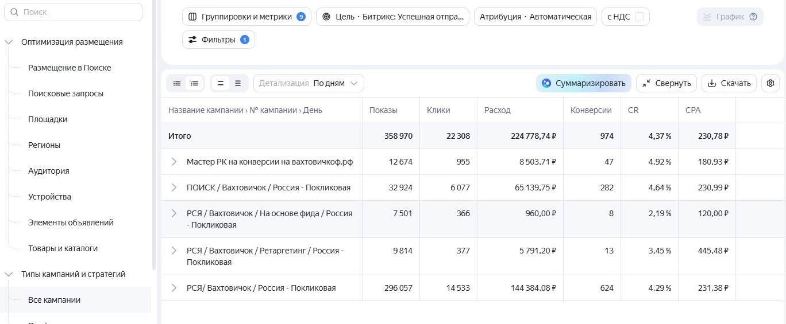This screenshot has height=324, width=786.
Task: Click the Поиск search input field
Action: pos(74,12)
